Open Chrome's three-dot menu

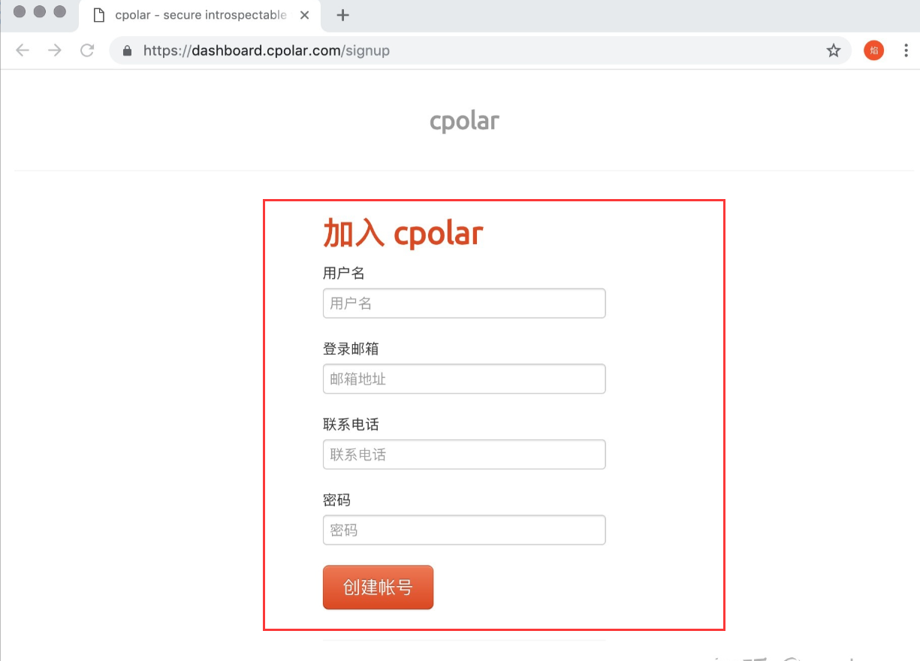[x=906, y=50]
